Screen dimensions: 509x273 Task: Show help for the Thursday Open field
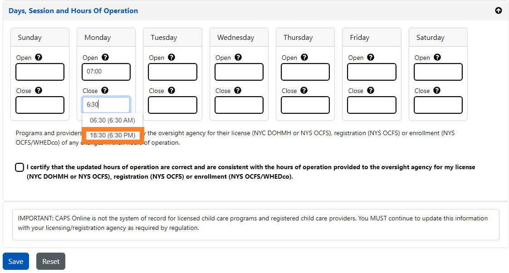click(x=304, y=58)
